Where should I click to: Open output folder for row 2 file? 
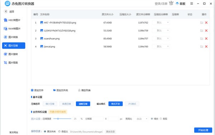coord(201,31)
